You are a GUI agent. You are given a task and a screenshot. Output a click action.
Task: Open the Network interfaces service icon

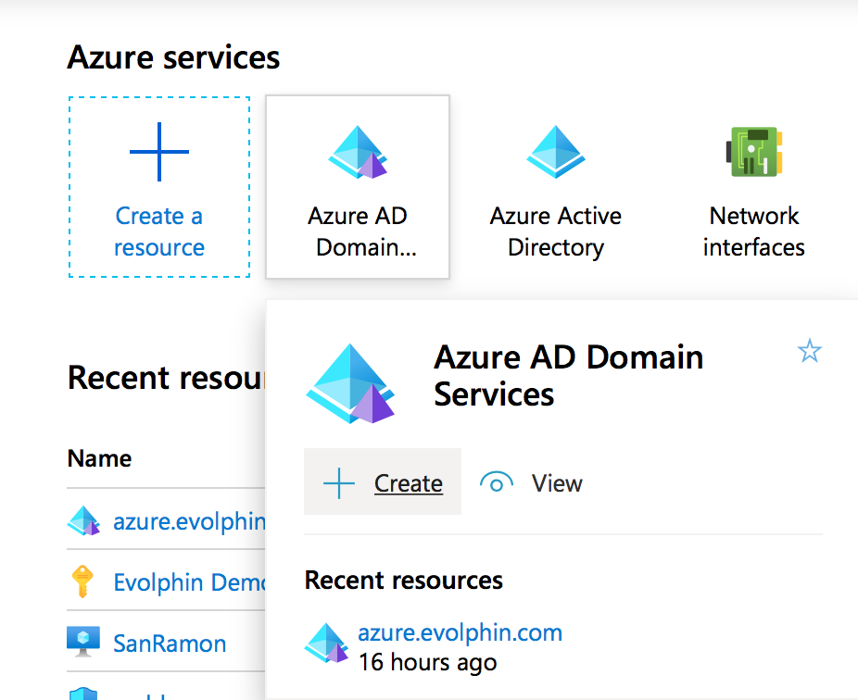coord(754,152)
